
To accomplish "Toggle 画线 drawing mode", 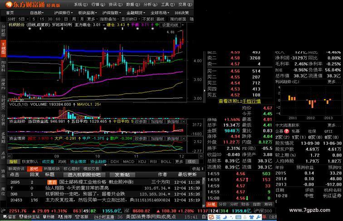I will [160, 19].
